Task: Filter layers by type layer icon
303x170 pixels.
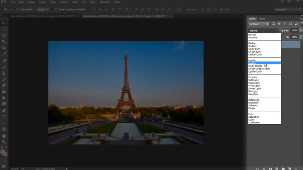Action: click(285, 24)
